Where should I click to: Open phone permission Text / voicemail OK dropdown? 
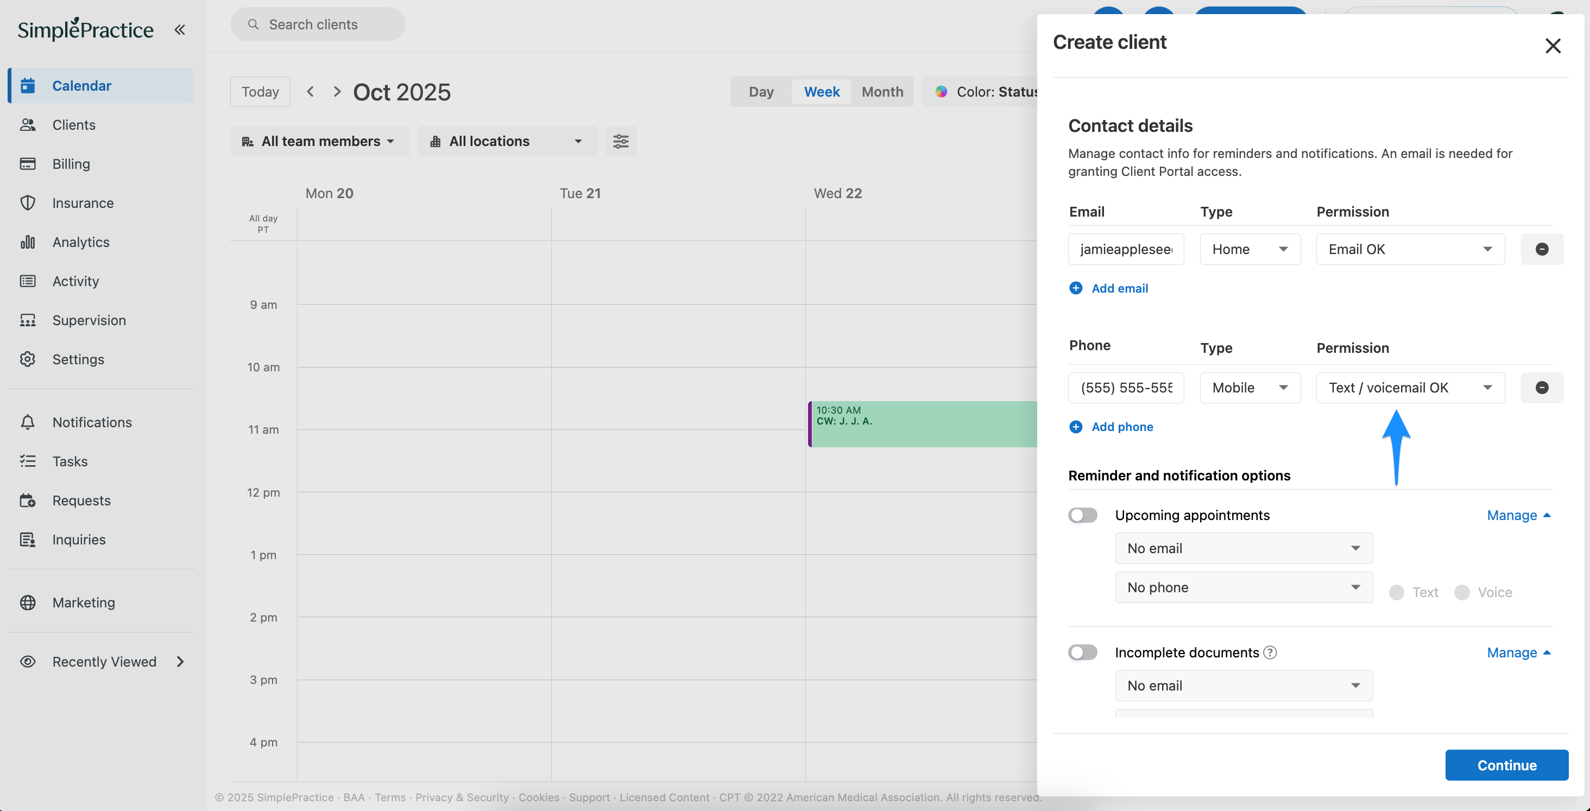1410,388
